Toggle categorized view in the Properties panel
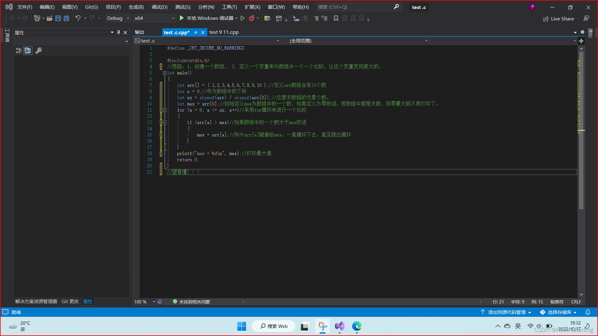 point(19,51)
